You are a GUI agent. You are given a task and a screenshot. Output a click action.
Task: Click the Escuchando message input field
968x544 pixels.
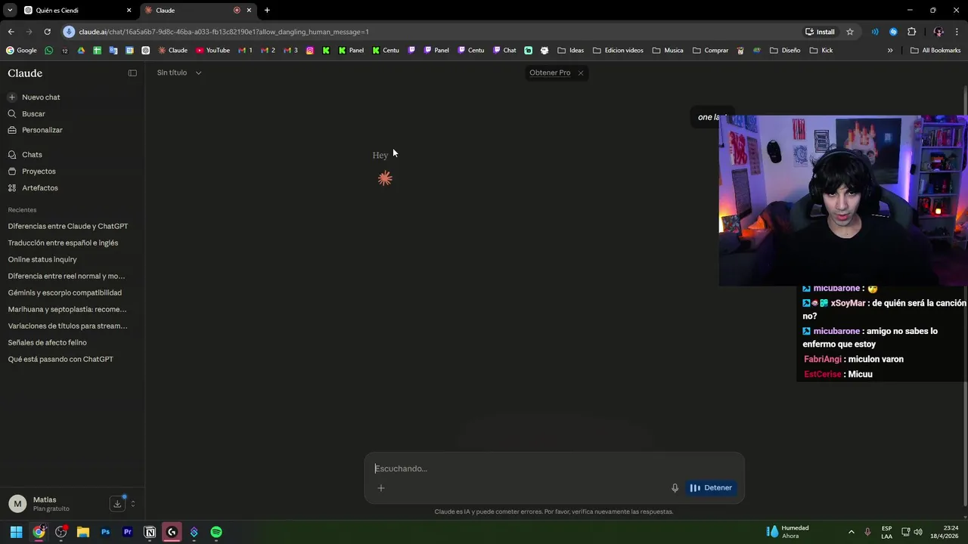click(554, 468)
